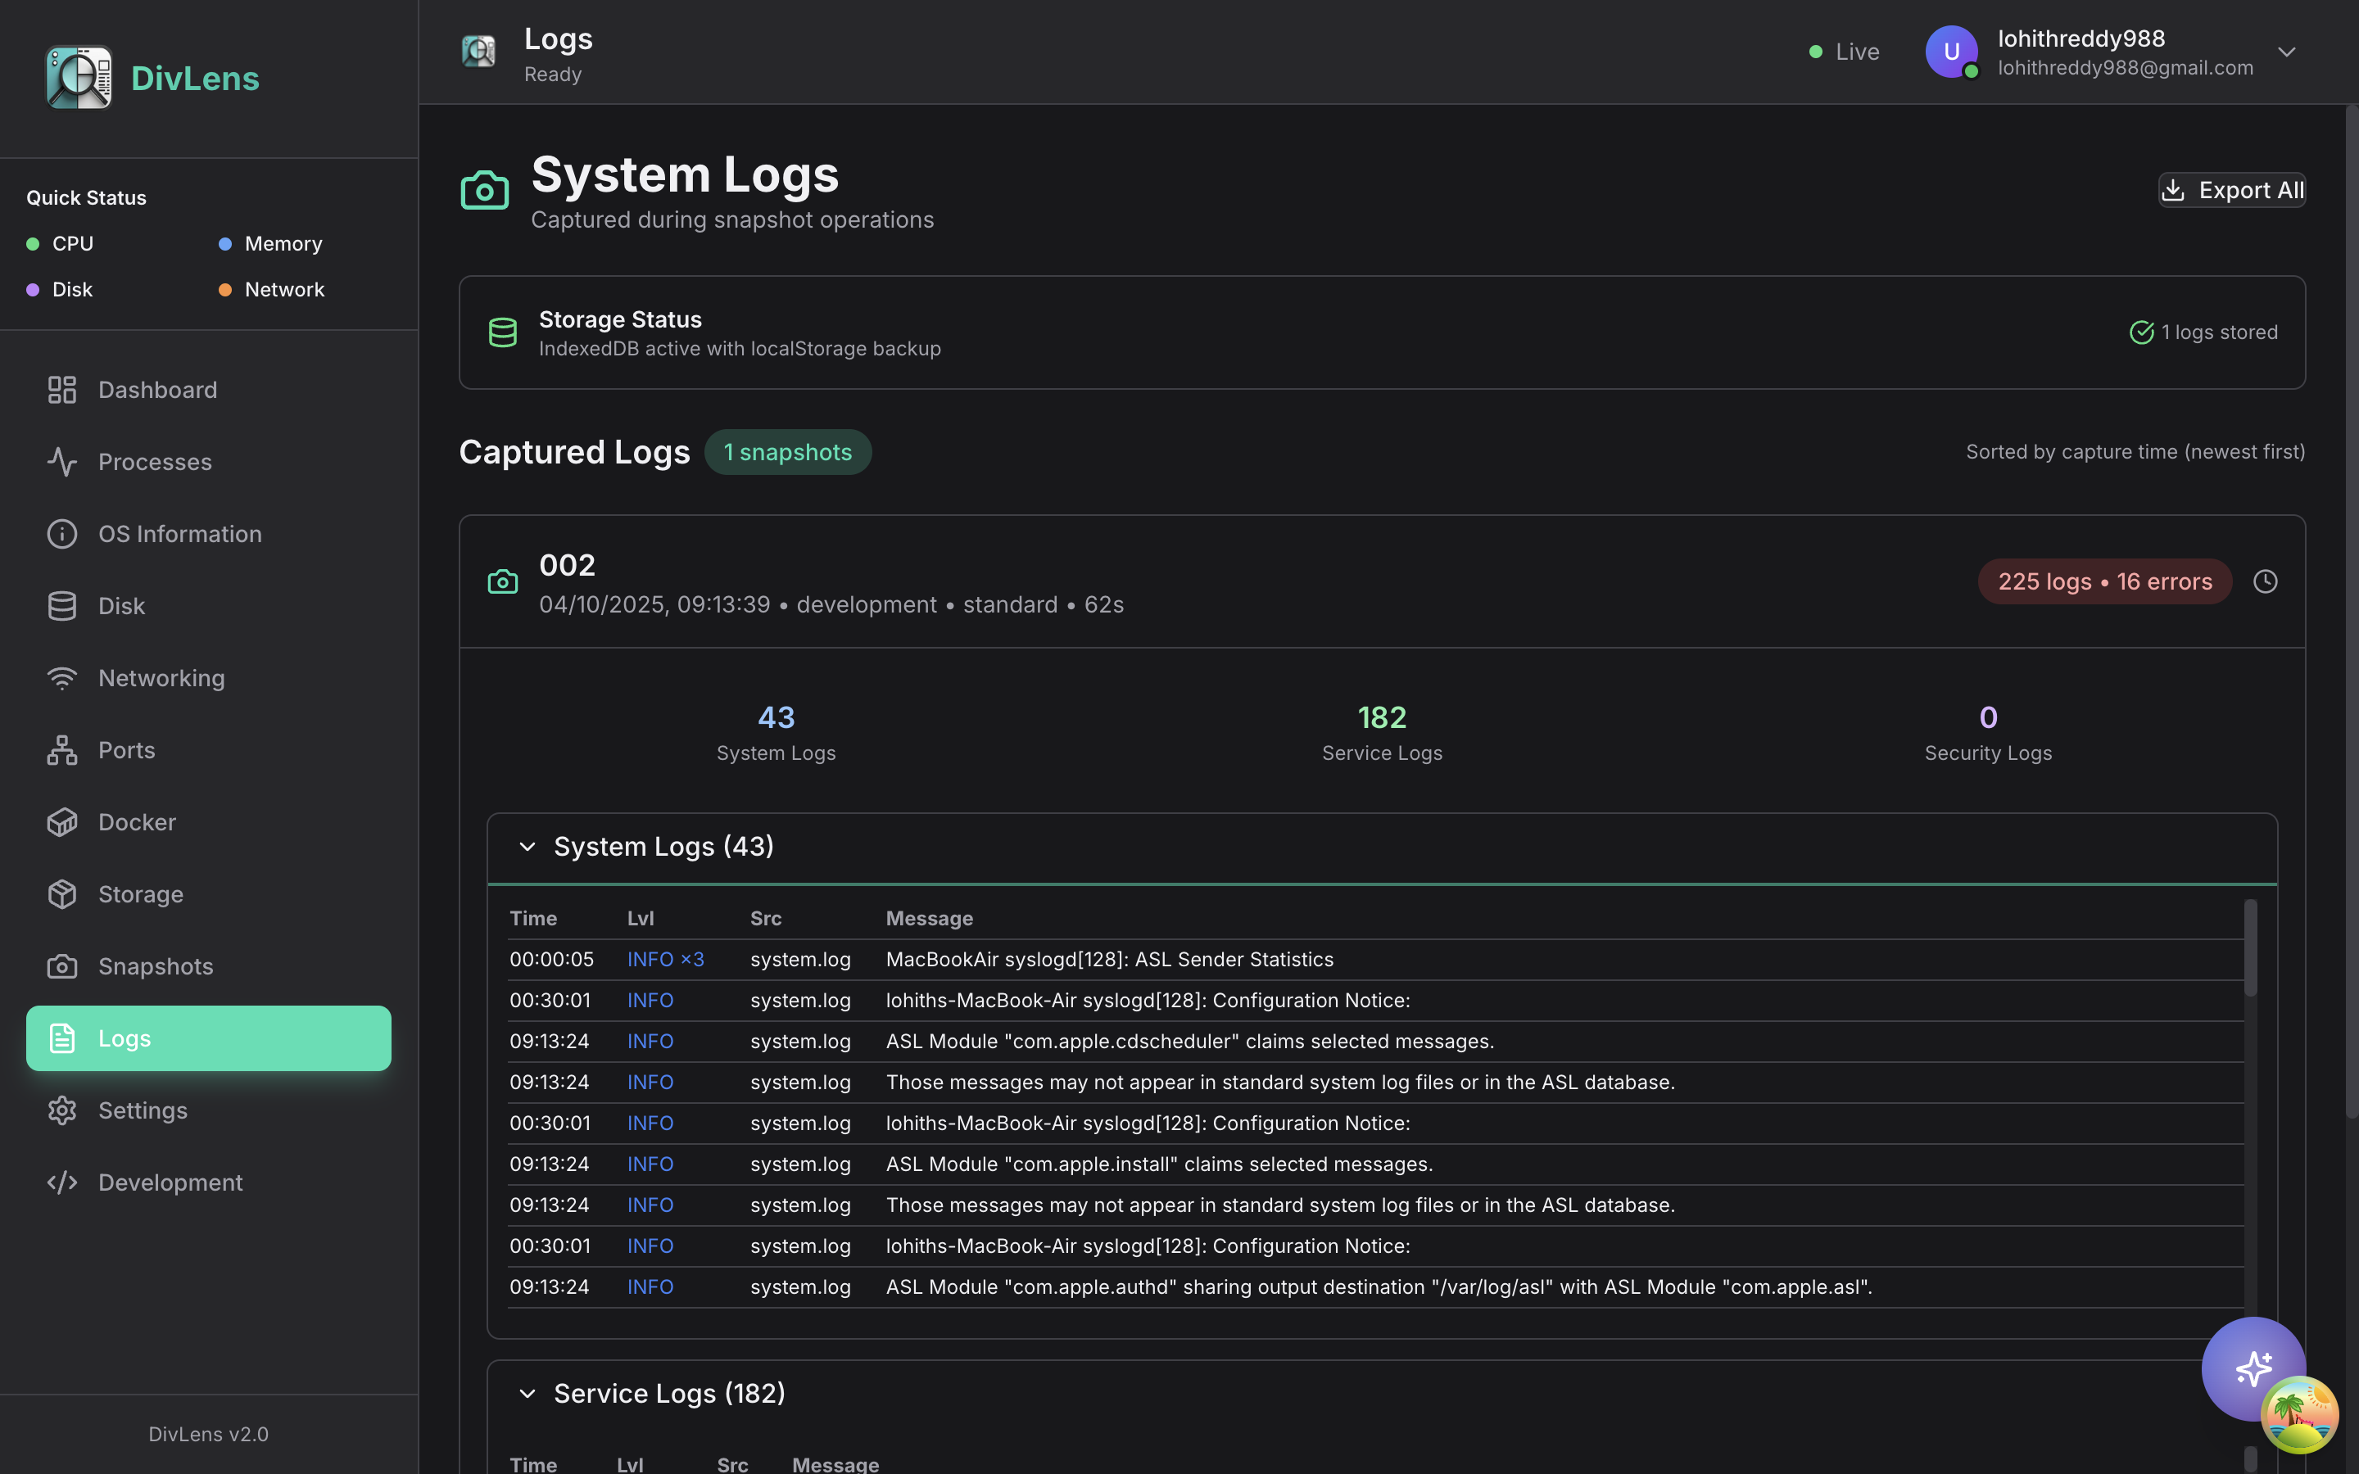Click the camera icon beside snapshot 002
Image resolution: width=2359 pixels, height=1474 pixels.
click(x=503, y=582)
